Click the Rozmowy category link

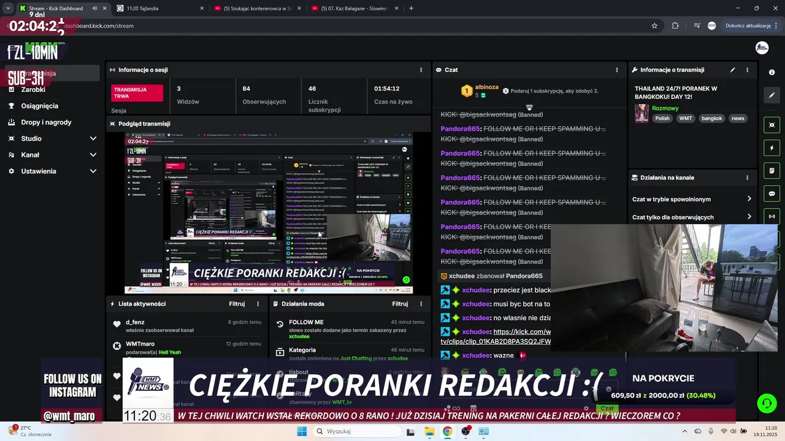(x=665, y=108)
